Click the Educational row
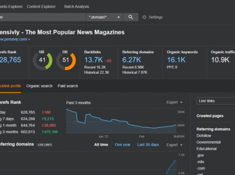235x175 pixels. click(207, 149)
